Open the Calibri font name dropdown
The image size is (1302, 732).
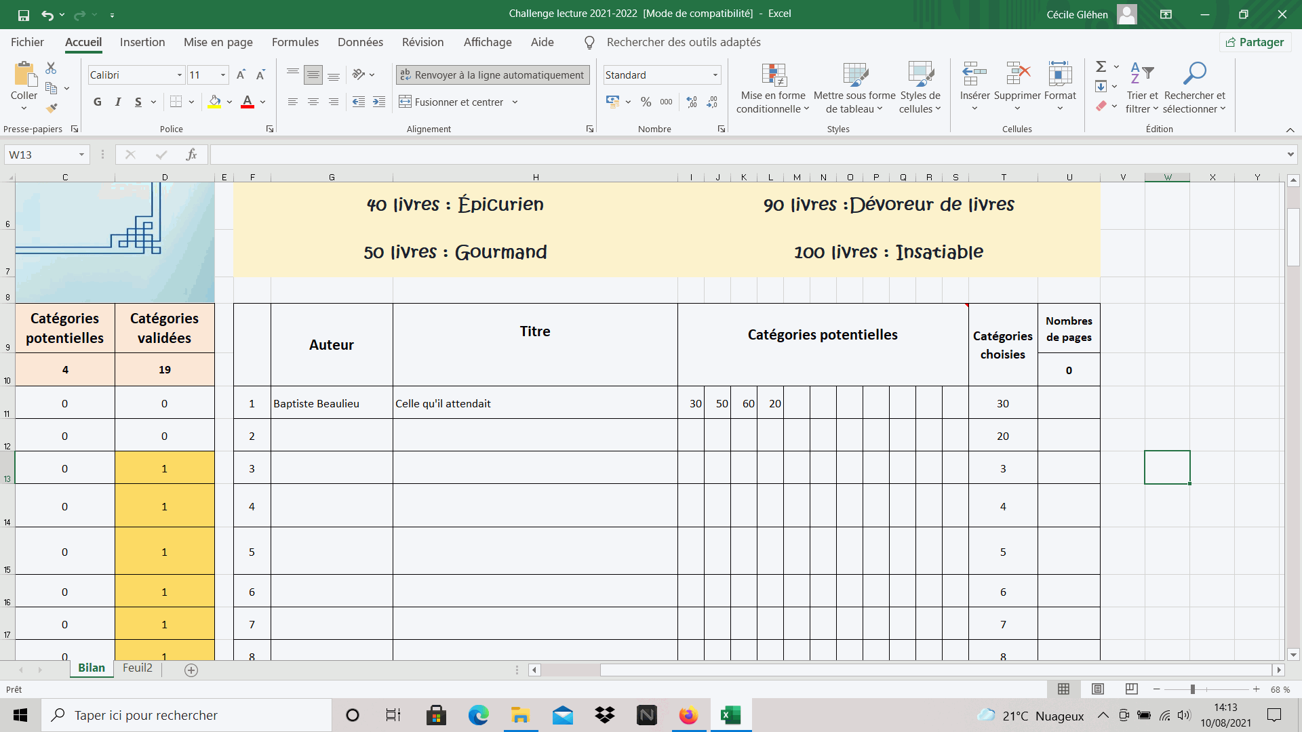pos(180,75)
